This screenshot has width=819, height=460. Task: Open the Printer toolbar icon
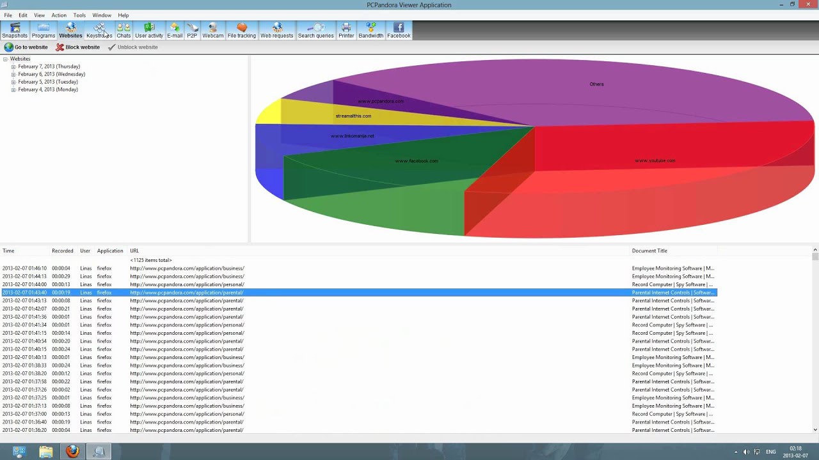[x=346, y=30]
